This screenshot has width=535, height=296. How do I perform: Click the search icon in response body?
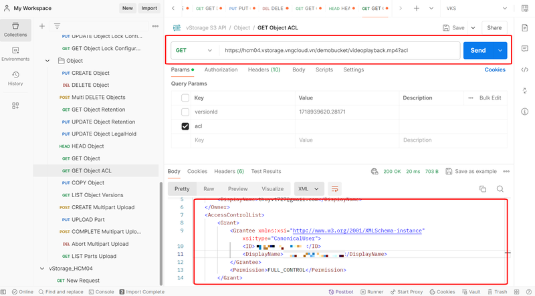[500, 189]
